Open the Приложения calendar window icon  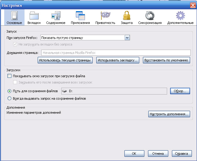[80, 16]
